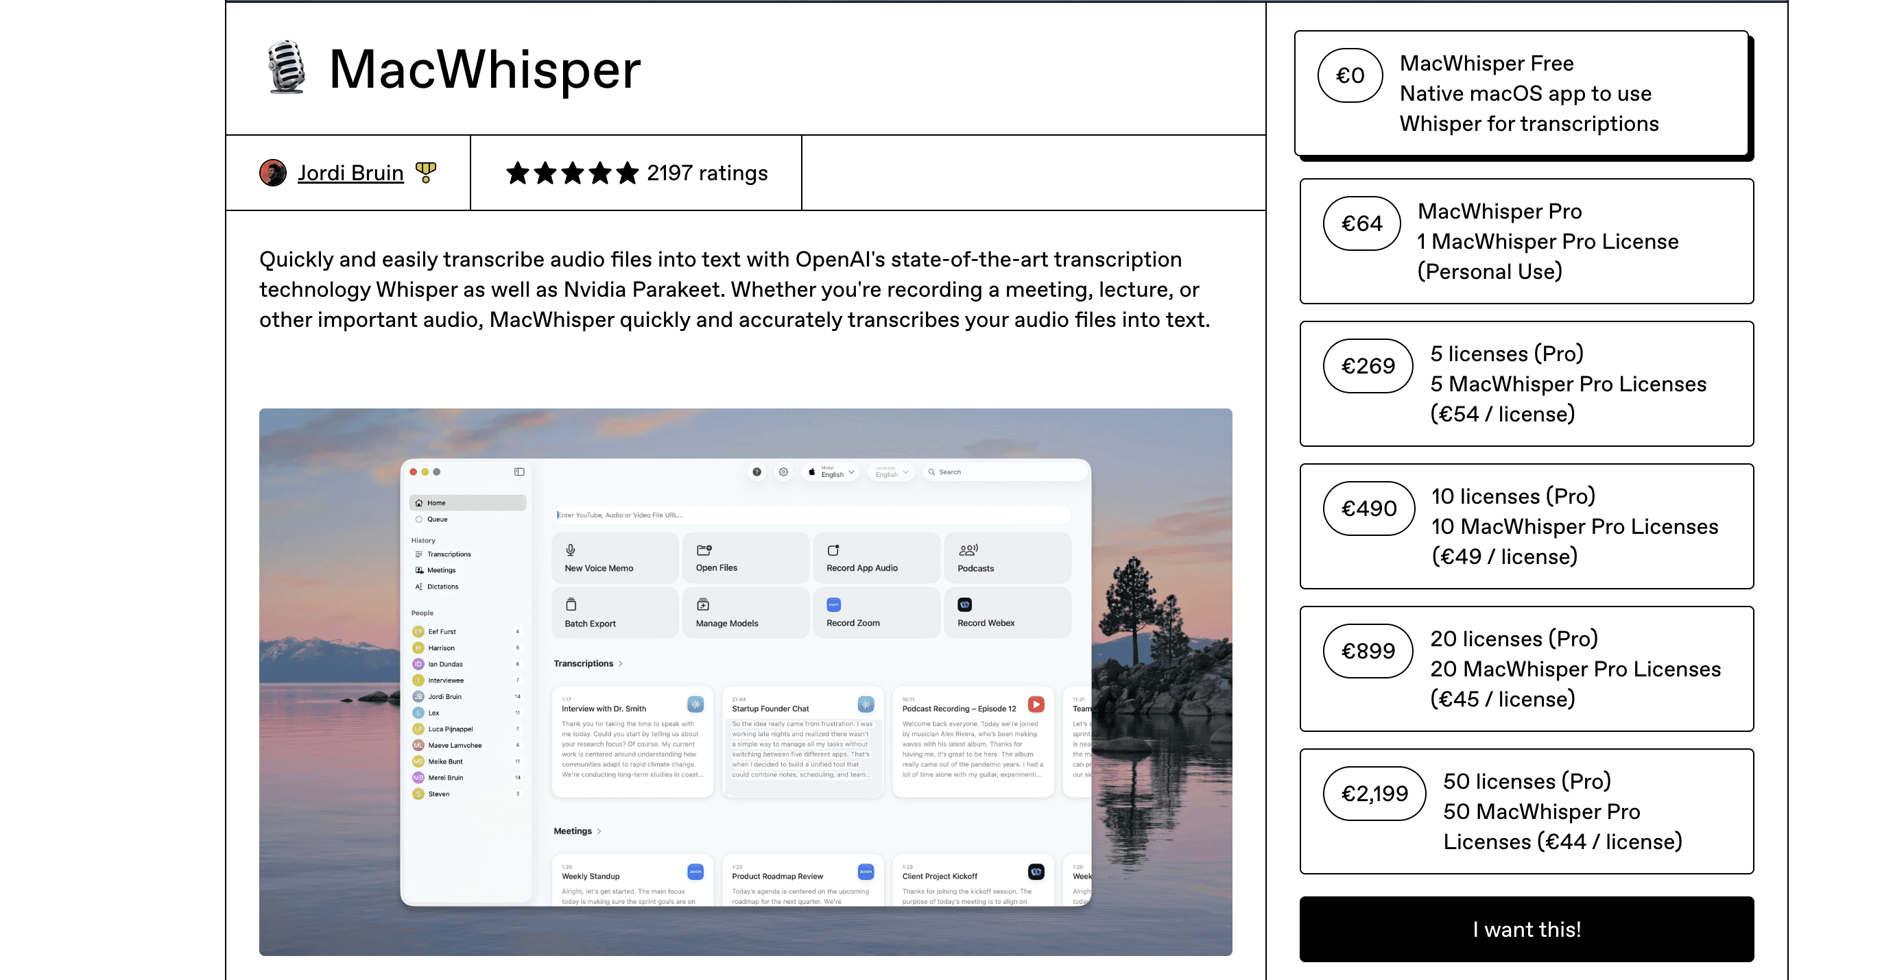Click the I want this! button
Screen dimensions: 1882x980
click(x=1526, y=929)
